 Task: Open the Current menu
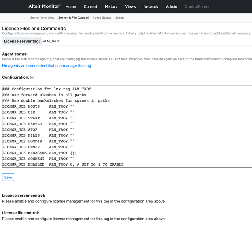(90, 7)
